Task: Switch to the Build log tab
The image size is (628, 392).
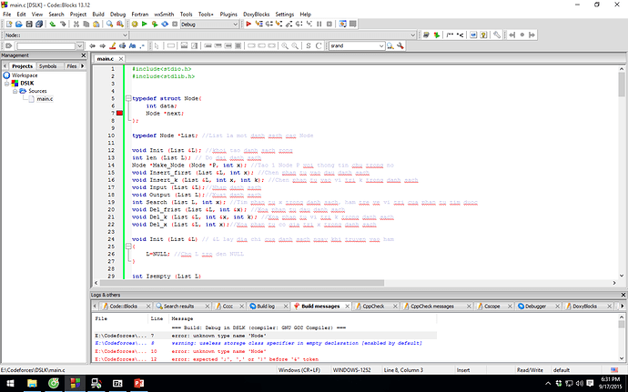Action: coord(265,307)
